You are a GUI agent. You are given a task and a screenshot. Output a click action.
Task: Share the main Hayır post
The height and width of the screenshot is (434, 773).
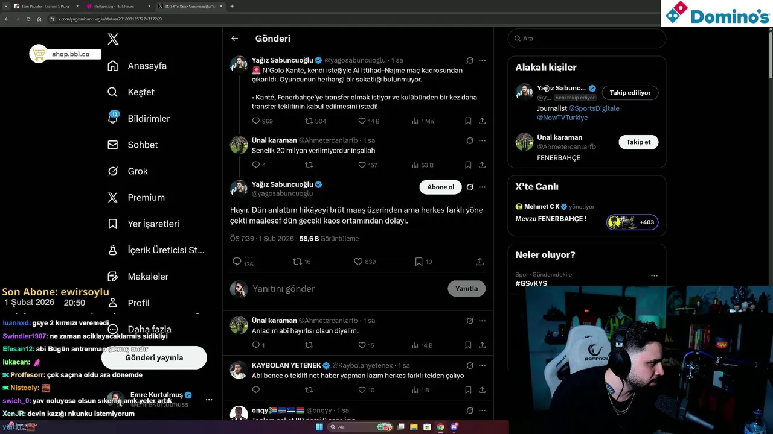(x=480, y=262)
